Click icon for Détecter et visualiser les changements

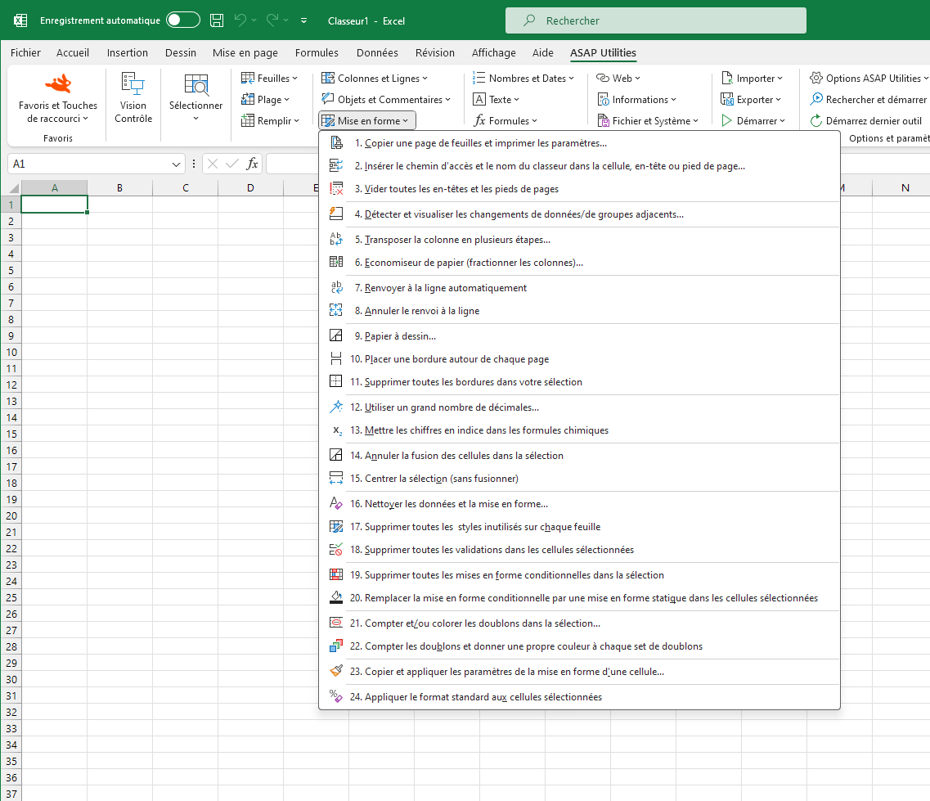(x=336, y=214)
